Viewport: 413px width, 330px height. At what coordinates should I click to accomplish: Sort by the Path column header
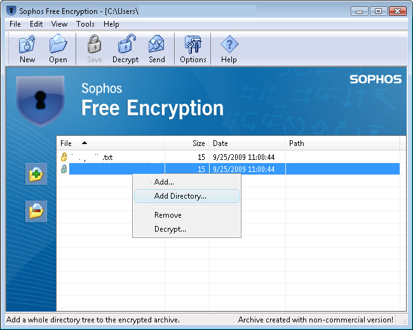[342, 143]
